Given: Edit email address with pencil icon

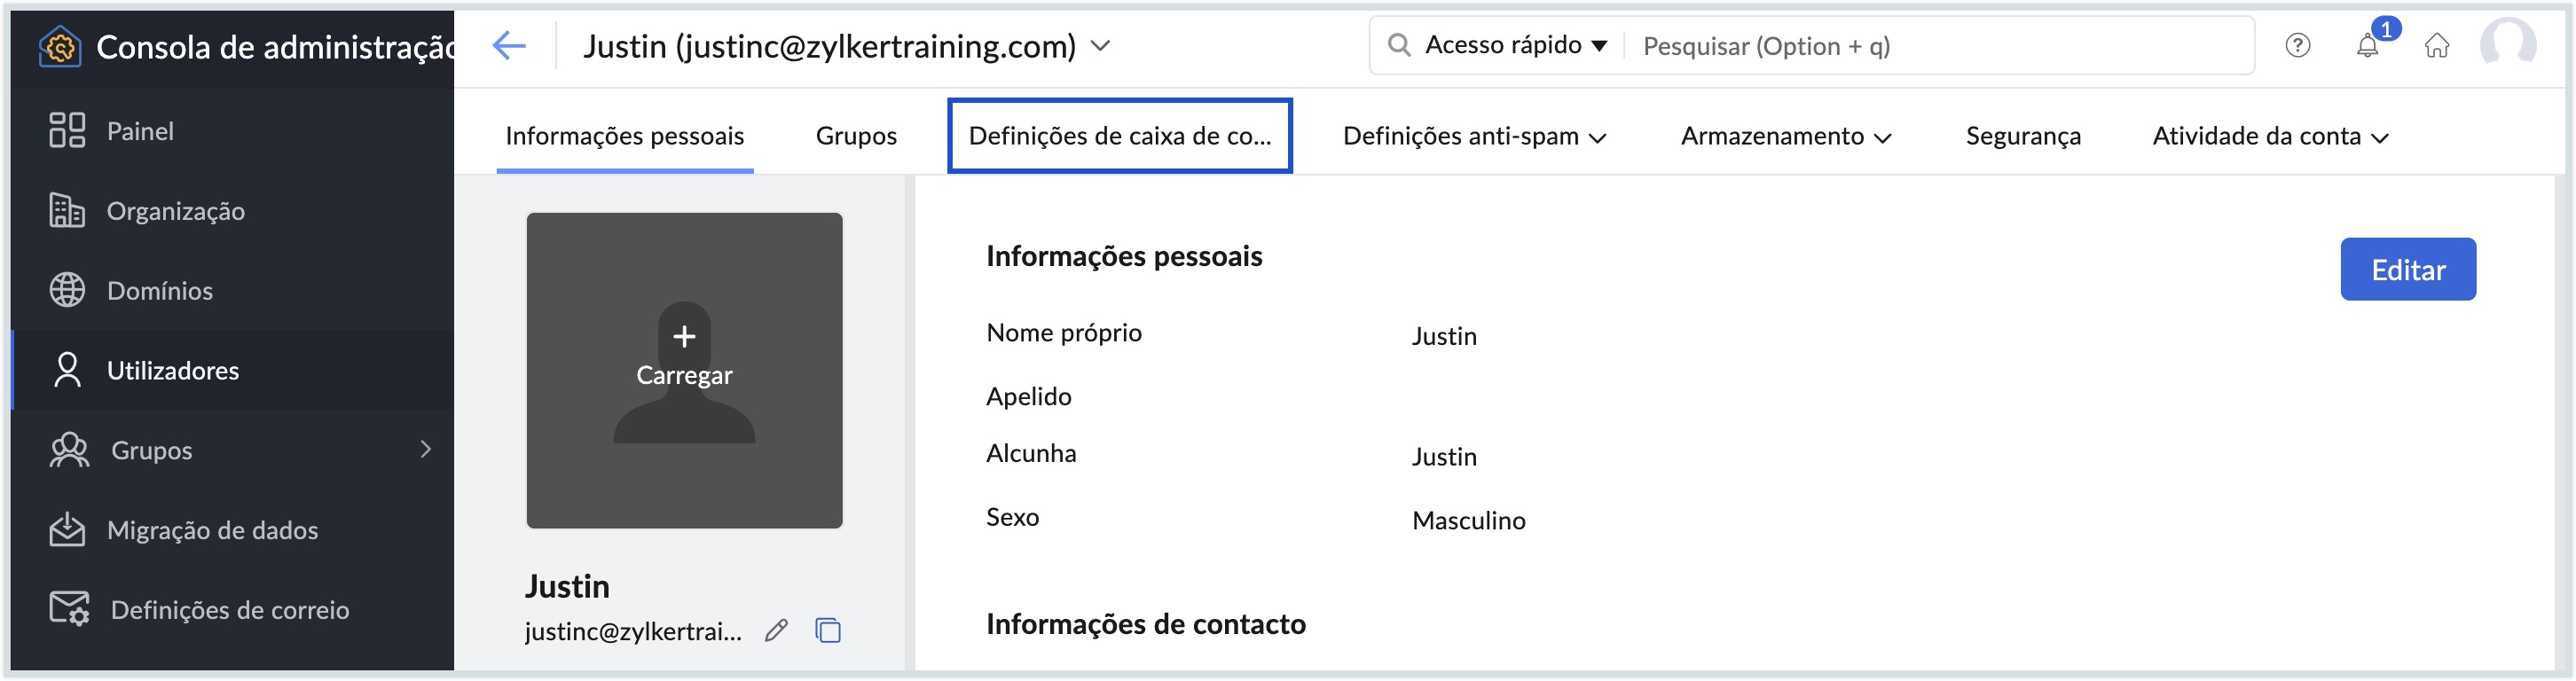Looking at the screenshot, I should coord(776,631).
